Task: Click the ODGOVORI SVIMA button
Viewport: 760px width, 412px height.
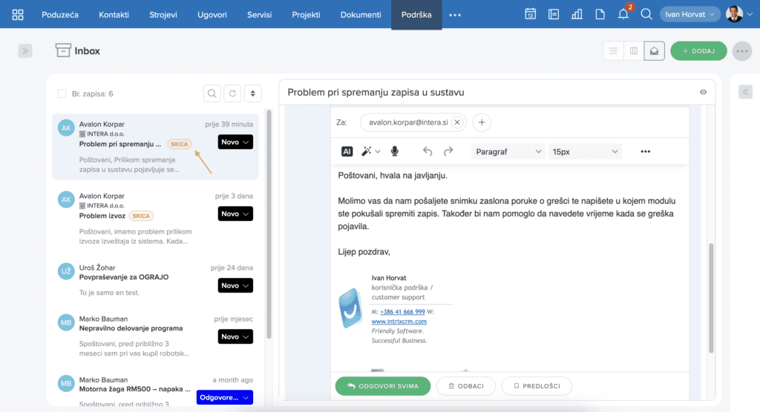Action: 383,386
